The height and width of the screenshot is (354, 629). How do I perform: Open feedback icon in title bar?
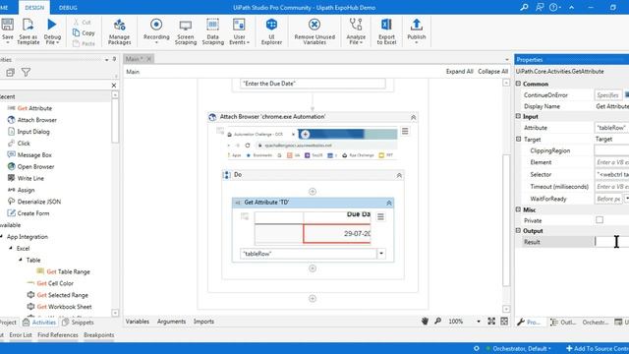click(x=540, y=7)
